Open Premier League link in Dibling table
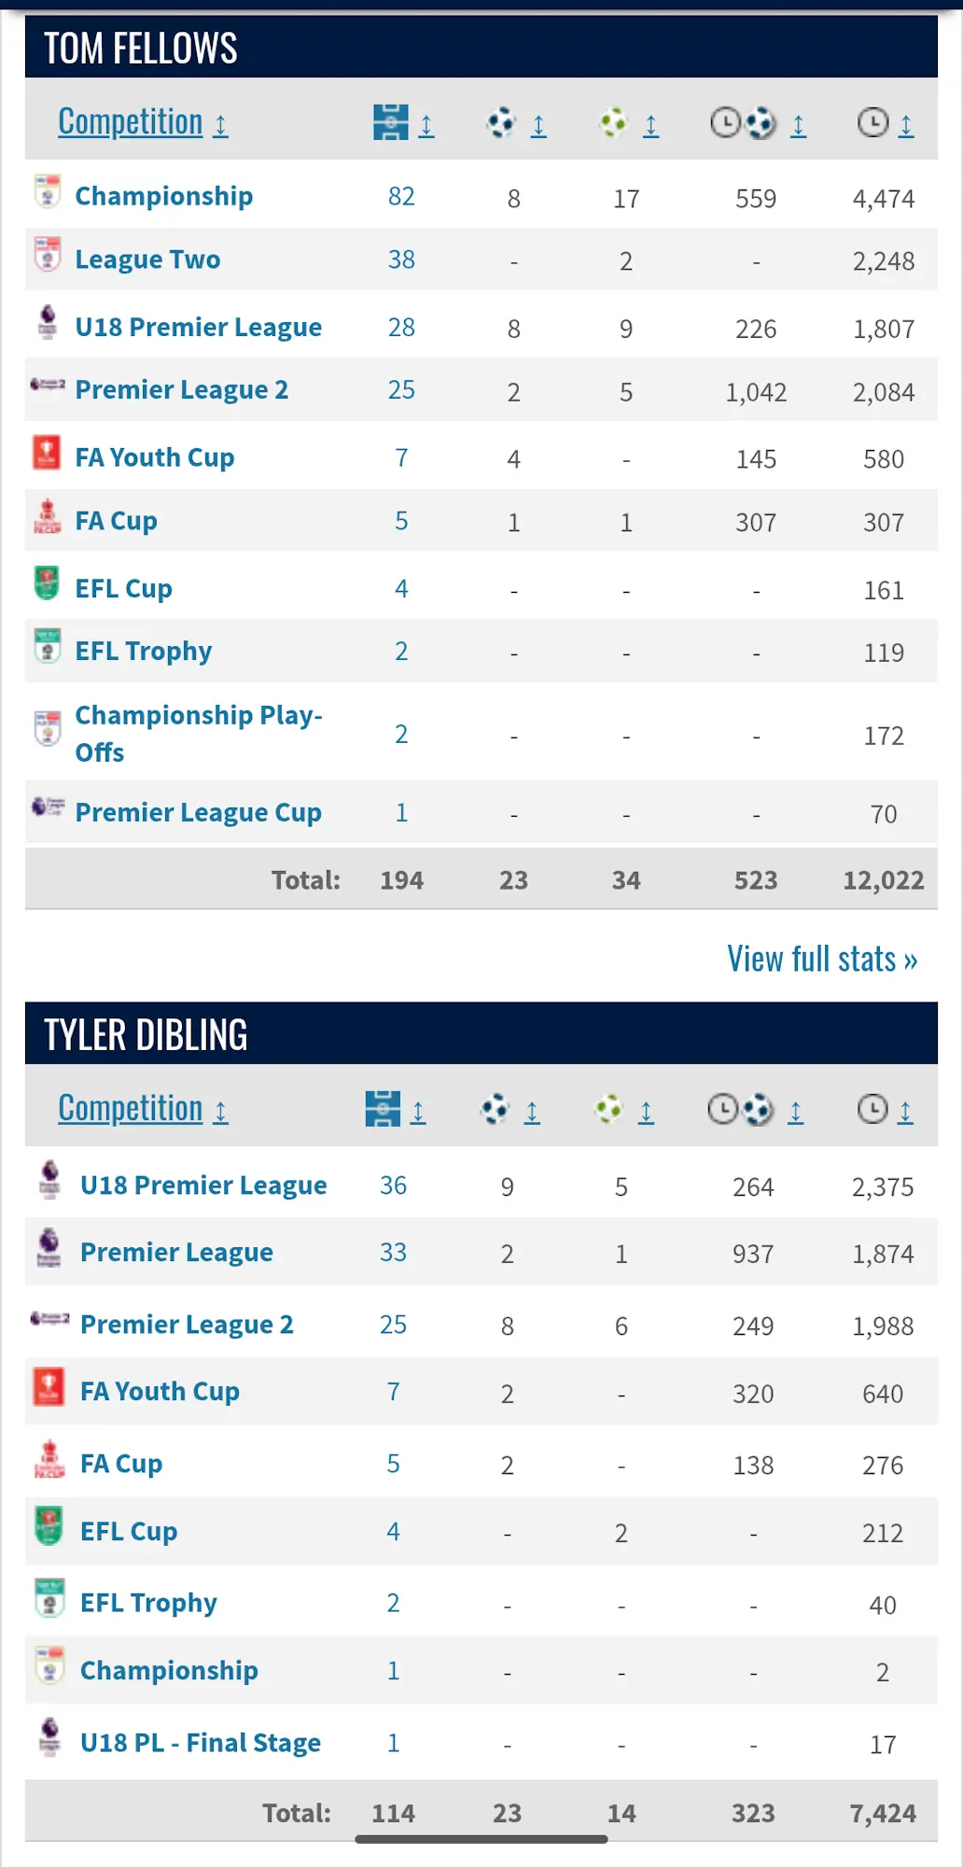Image resolution: width=963 pixels, height=1867 pixels. pos(176,1253)
